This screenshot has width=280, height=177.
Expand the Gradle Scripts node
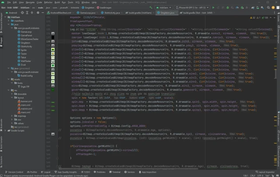click(5, 131)
